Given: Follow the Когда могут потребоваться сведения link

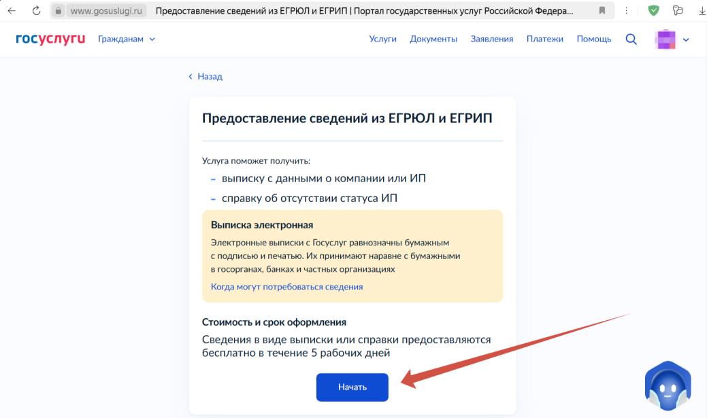Looking at the screenshot, I should [286, 287].
